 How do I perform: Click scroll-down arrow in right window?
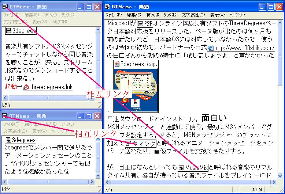280,175
